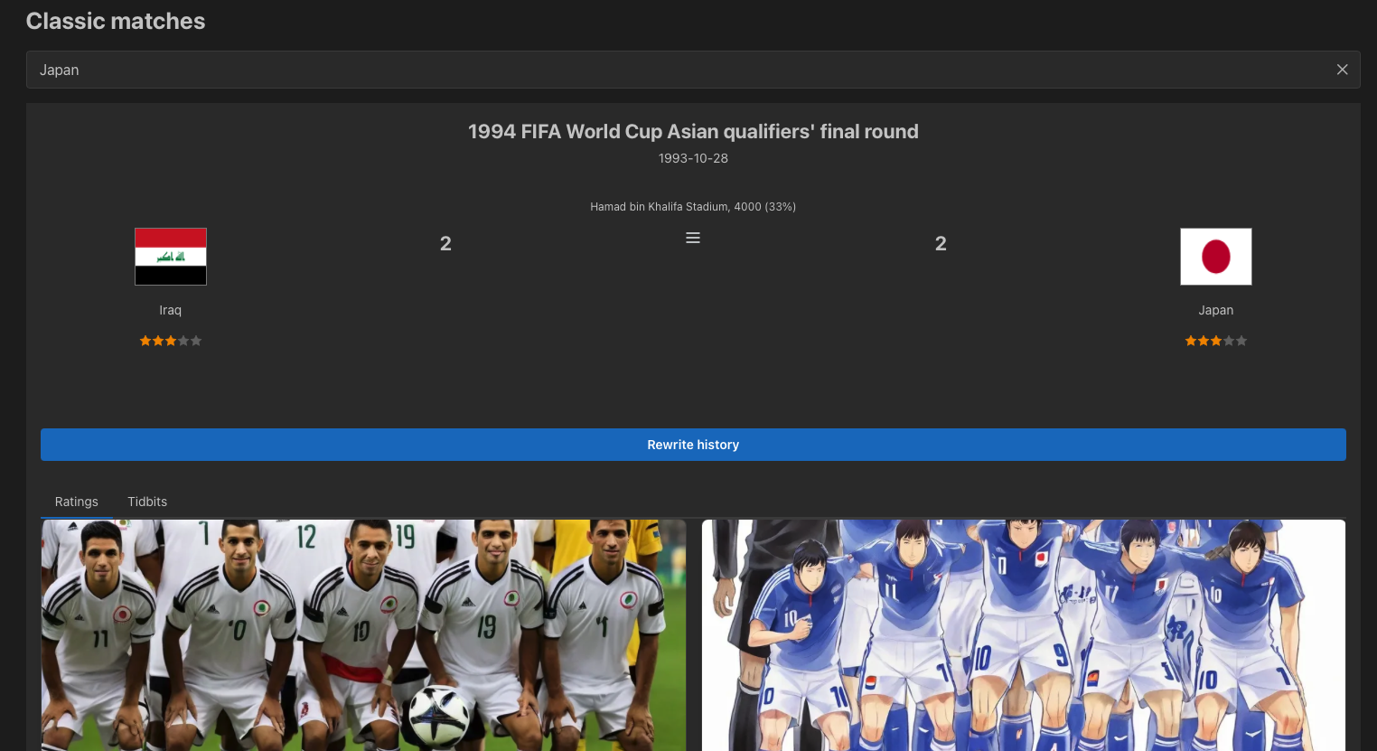Open the Iraq team photo
The image size is (1377, 751).
pos(363,635)
